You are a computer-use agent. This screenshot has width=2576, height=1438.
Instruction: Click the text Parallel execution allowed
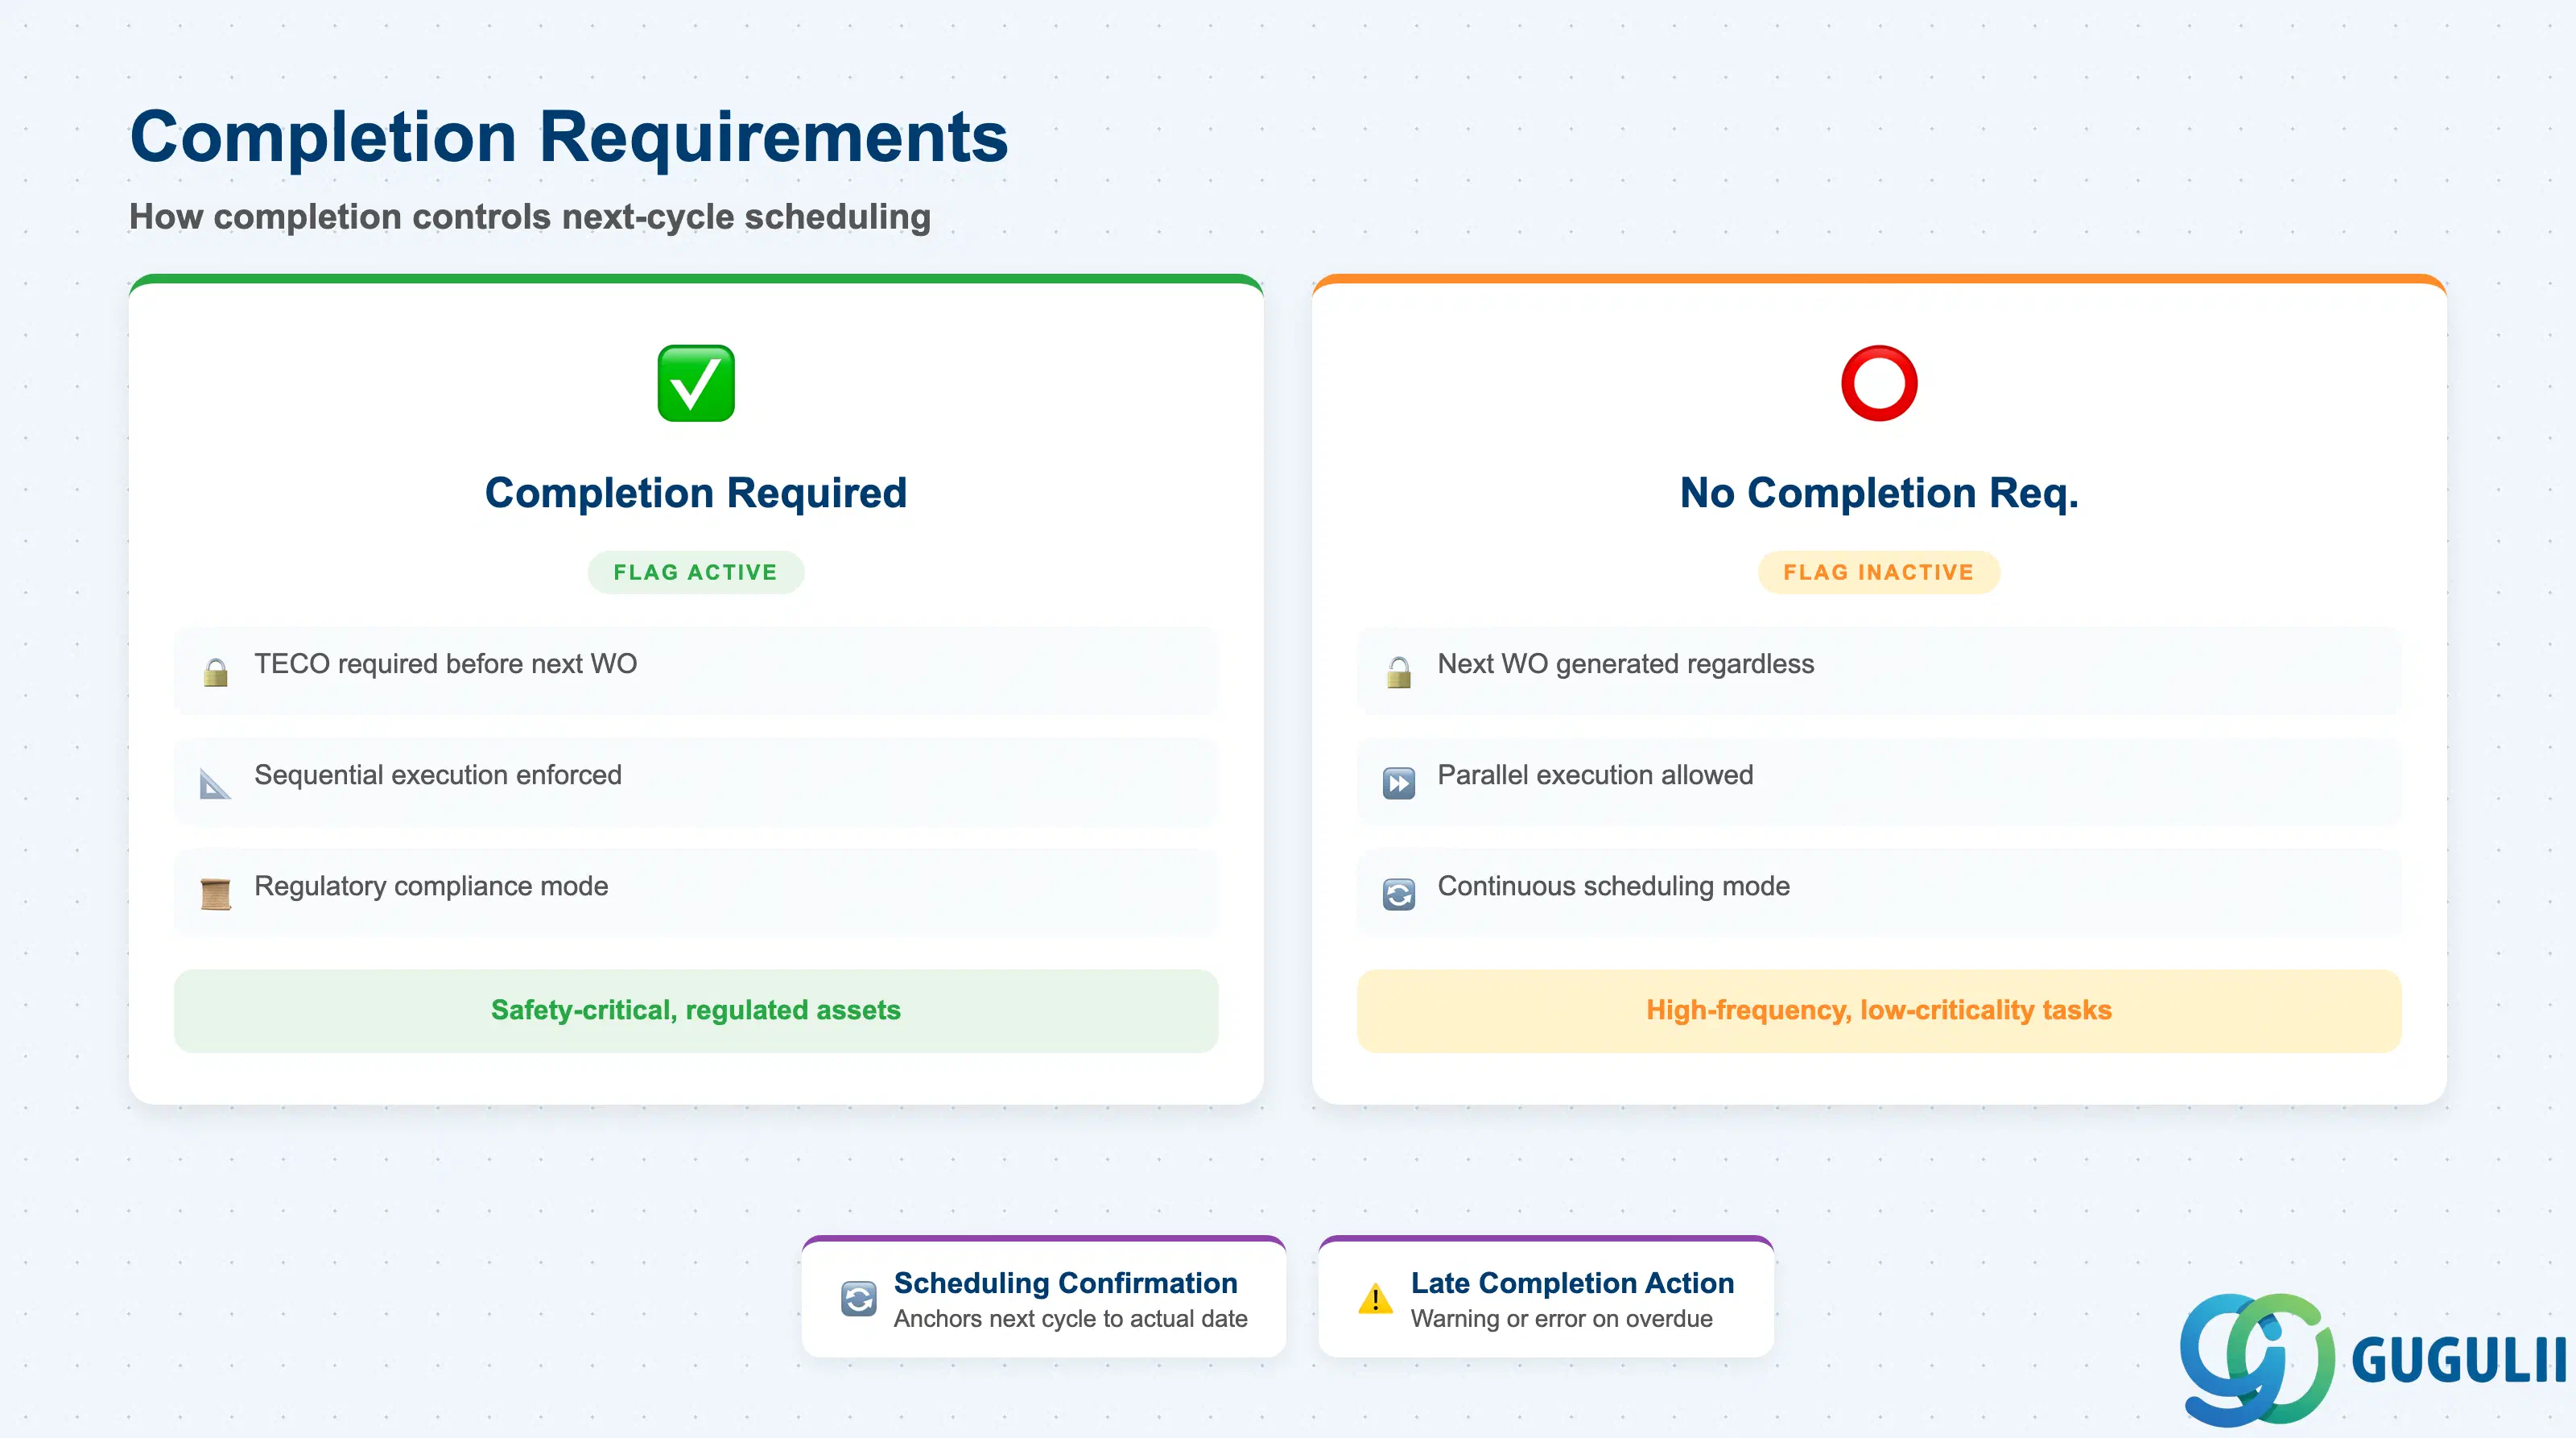(x=1595, y=775)
